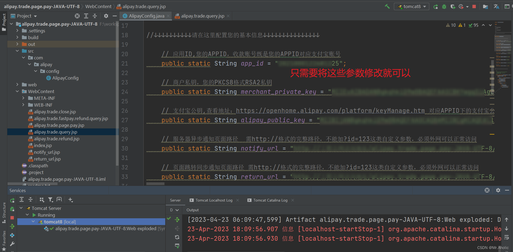513x252 pixels.
Task: Select AlipayConfig class in the project tree
Action: pos(65,78)
